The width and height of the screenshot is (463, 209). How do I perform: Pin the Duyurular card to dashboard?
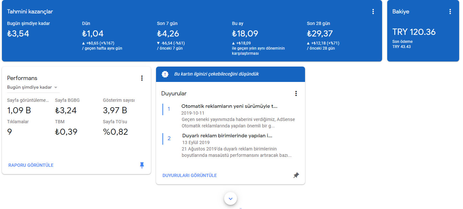click(296, 175)
